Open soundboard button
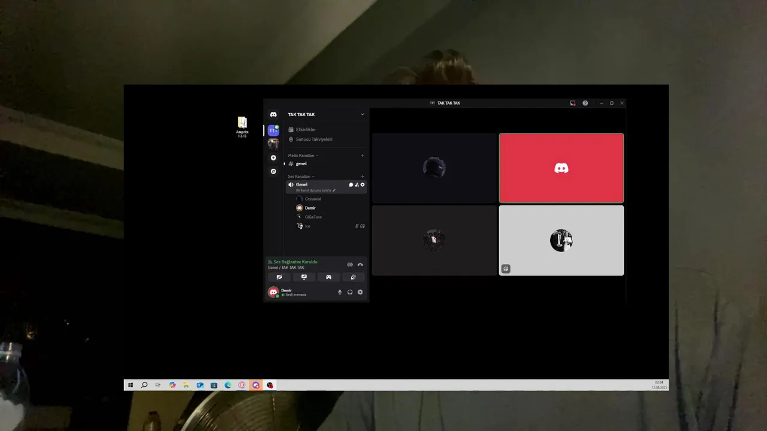Image resolution: width=767 pixels, height=431 pixels. click(x=353, y=277)
